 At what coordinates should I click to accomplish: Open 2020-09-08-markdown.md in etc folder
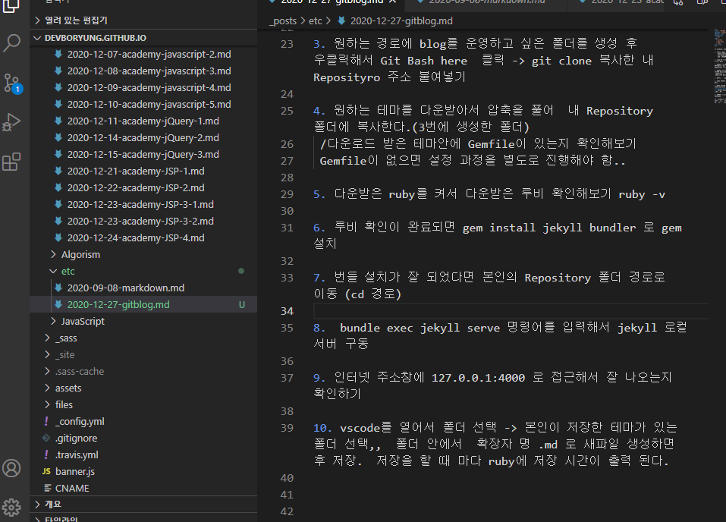click(x=143, y=288)
